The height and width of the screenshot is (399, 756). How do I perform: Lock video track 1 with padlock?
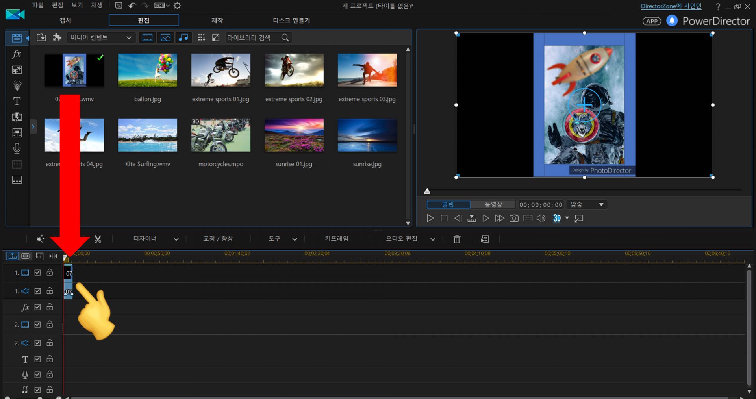click(x=50, y=272)
